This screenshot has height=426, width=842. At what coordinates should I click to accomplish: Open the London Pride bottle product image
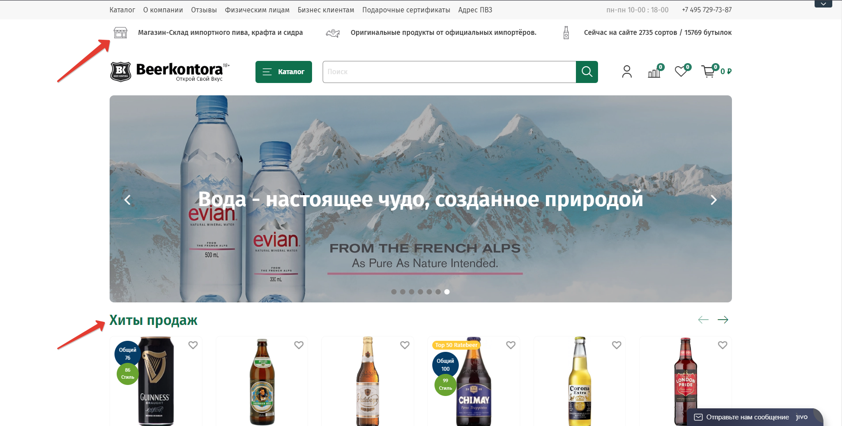[686, 382]
